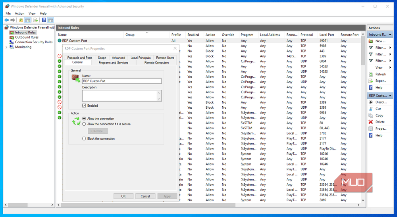
Task: Collapse the Inbound Rules actions section
Action: click(390, 35)
